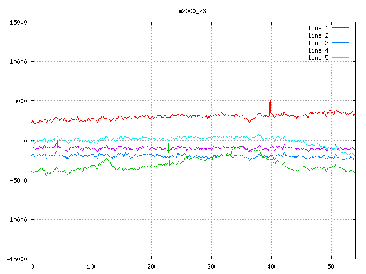Select the 'line 4' legend label

pyautogui.click(x=318, y=50)
